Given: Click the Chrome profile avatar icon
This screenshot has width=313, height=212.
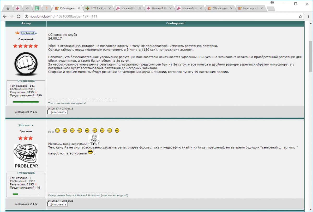Looking at the screenshot, I should 272,3.
